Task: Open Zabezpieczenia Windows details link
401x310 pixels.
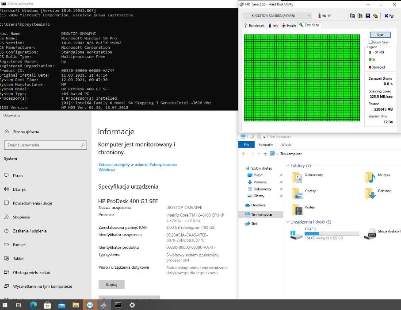Action: [x=137, y=167]
